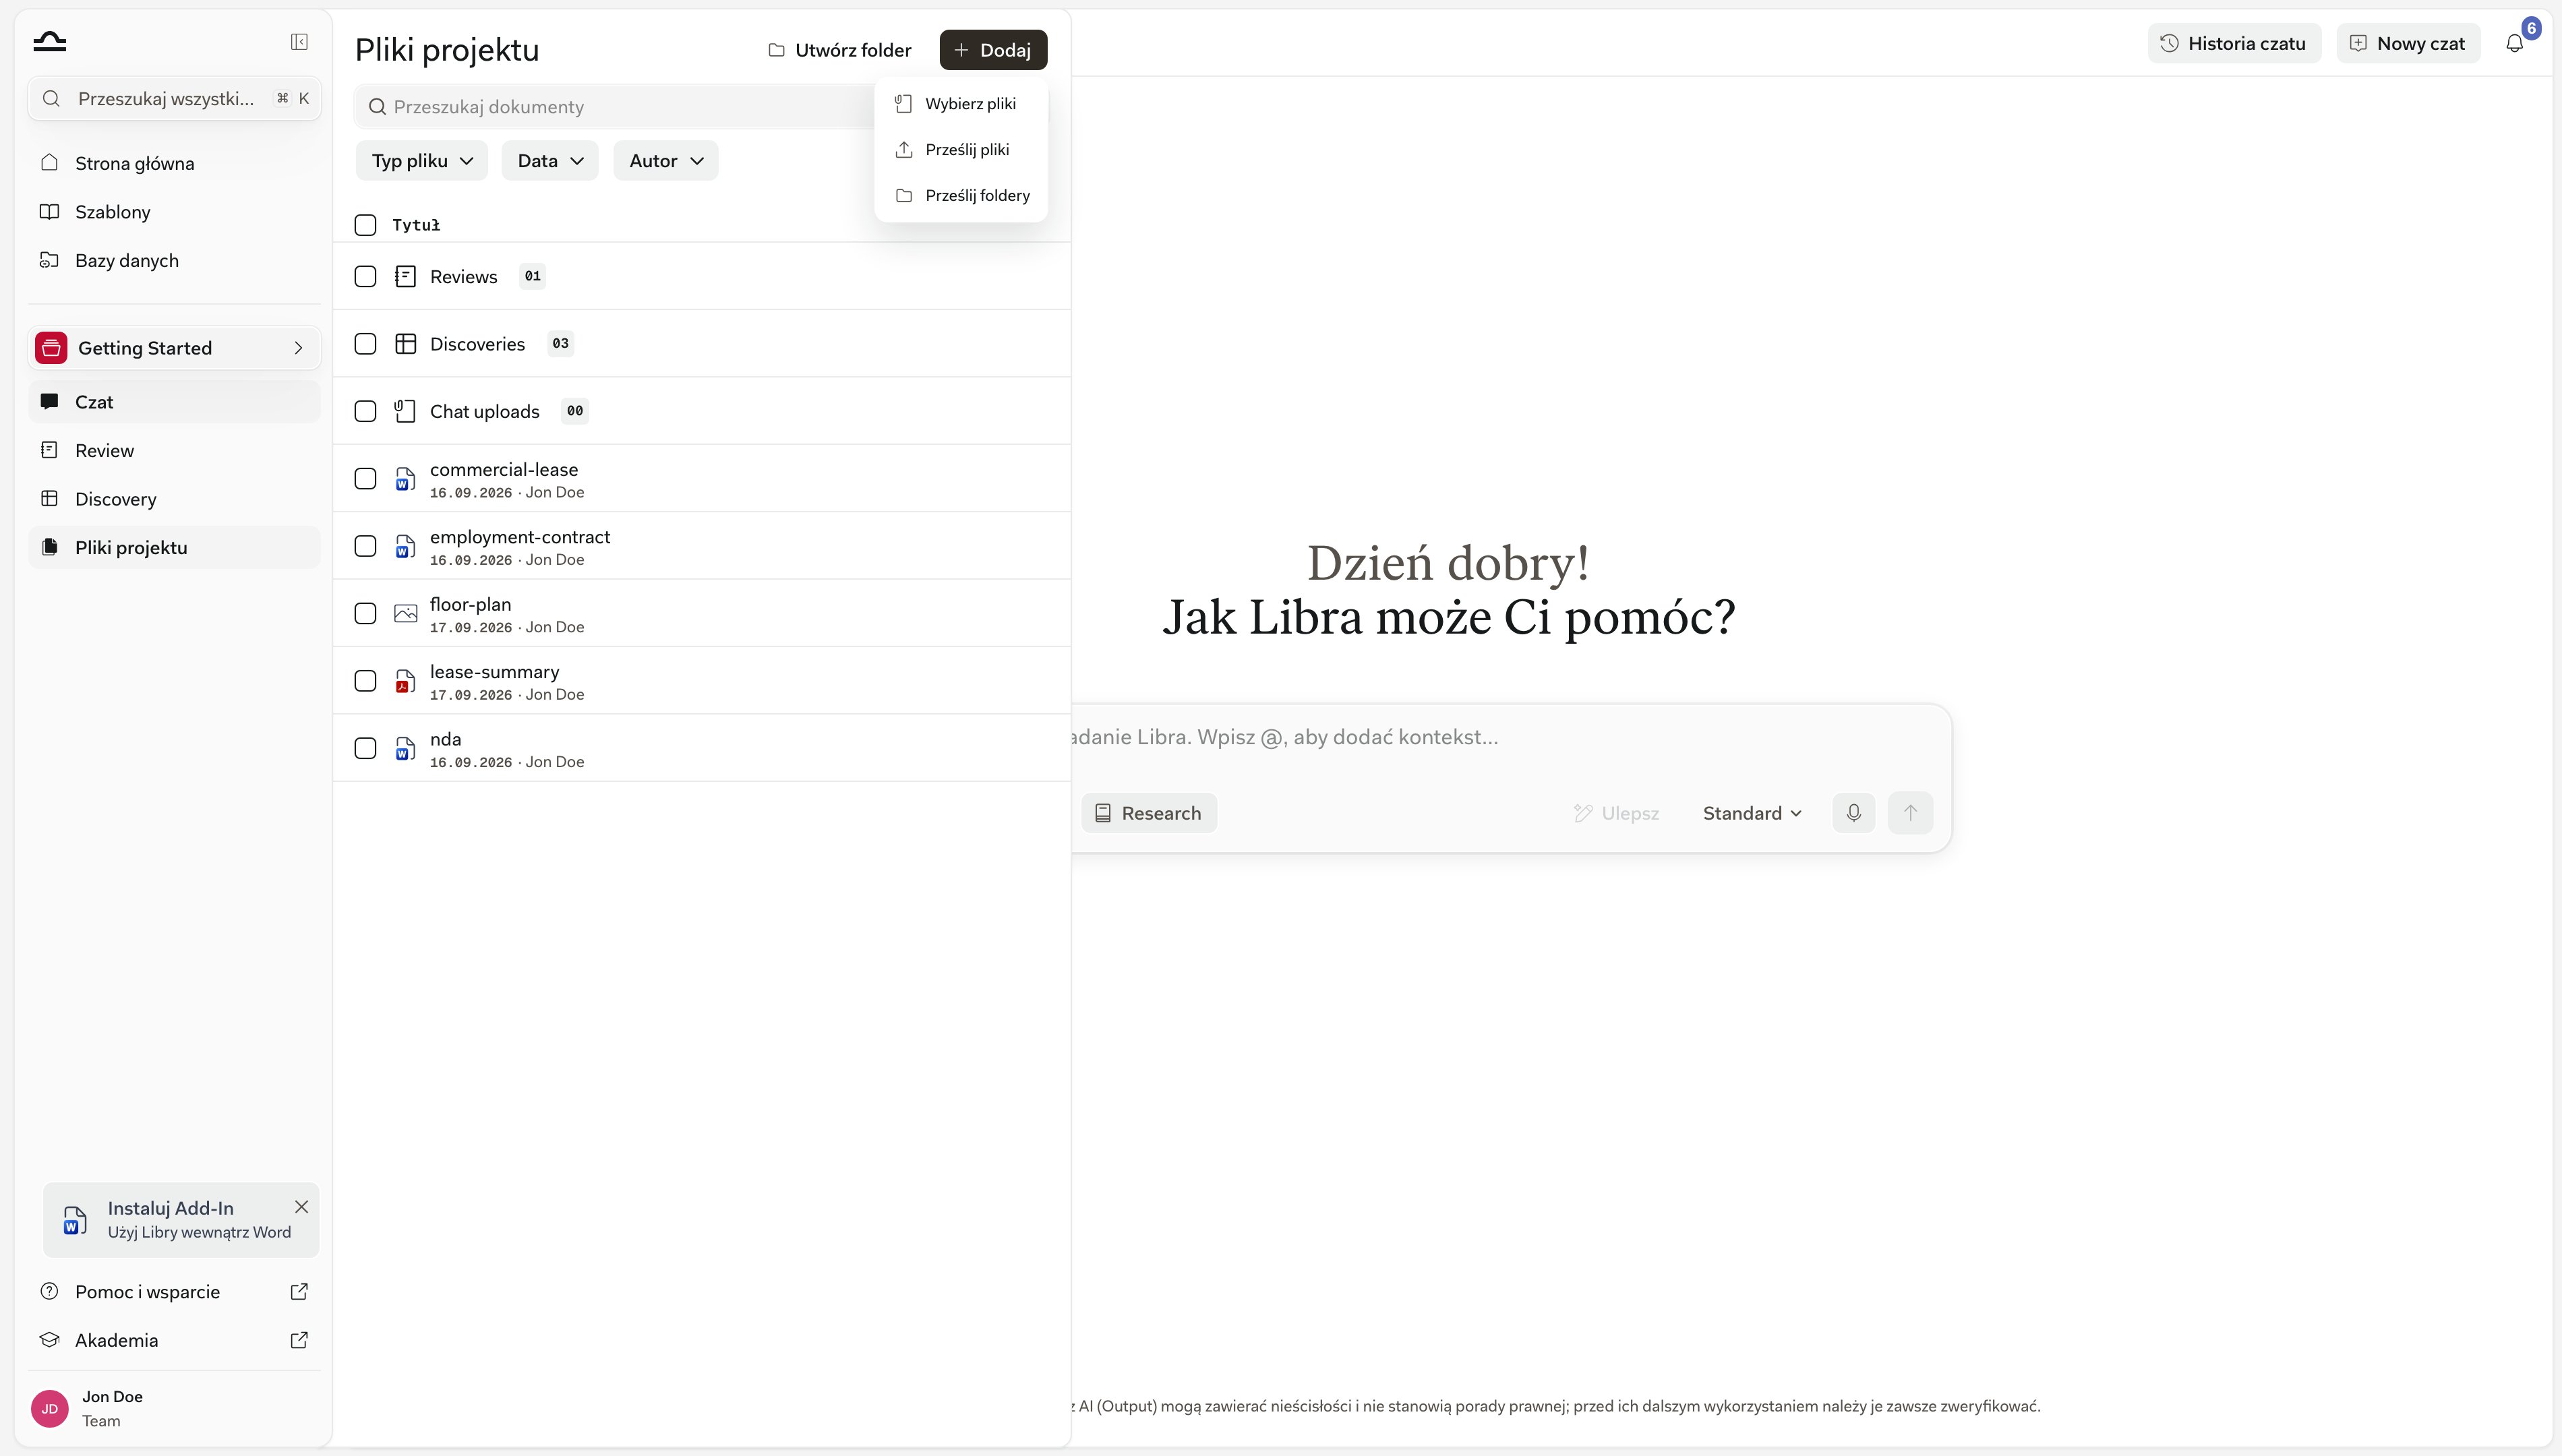Open the Standard mode dropdown
The height and width of the screenshot is (1456, 2562).
[1752, 813]
